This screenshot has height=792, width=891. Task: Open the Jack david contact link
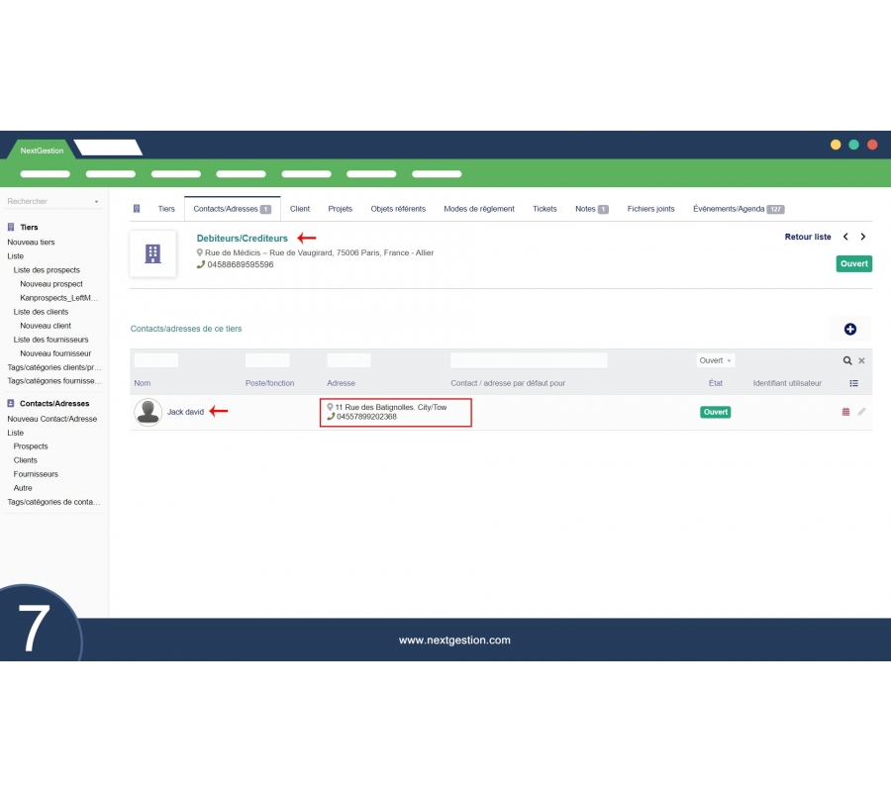point(185,412)
